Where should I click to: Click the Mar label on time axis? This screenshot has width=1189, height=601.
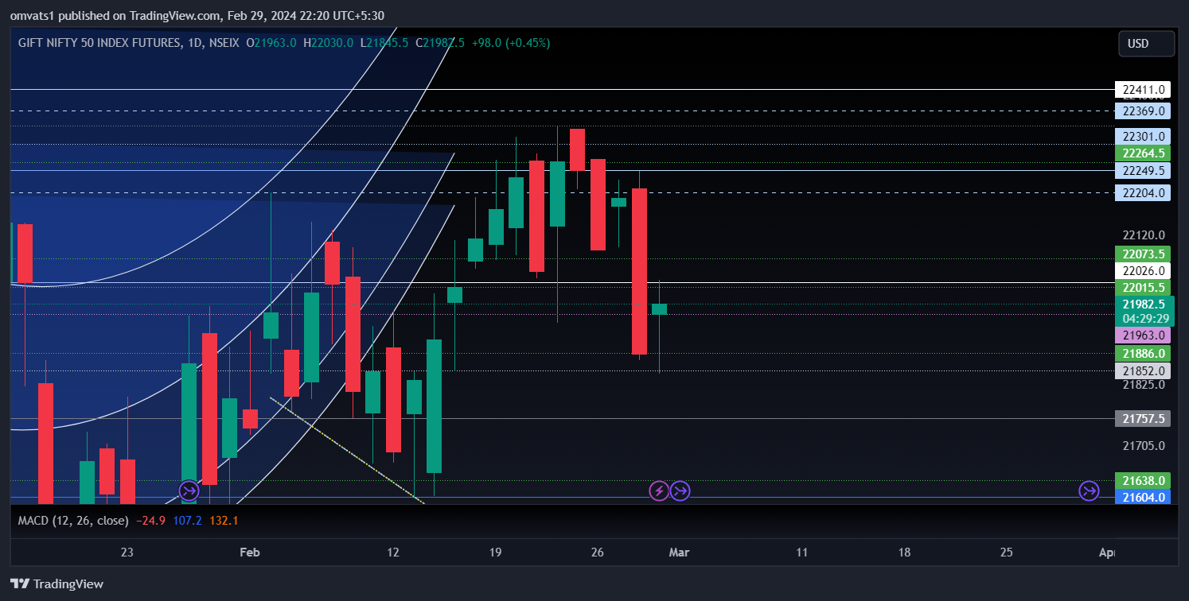click(x=679, y=553)
